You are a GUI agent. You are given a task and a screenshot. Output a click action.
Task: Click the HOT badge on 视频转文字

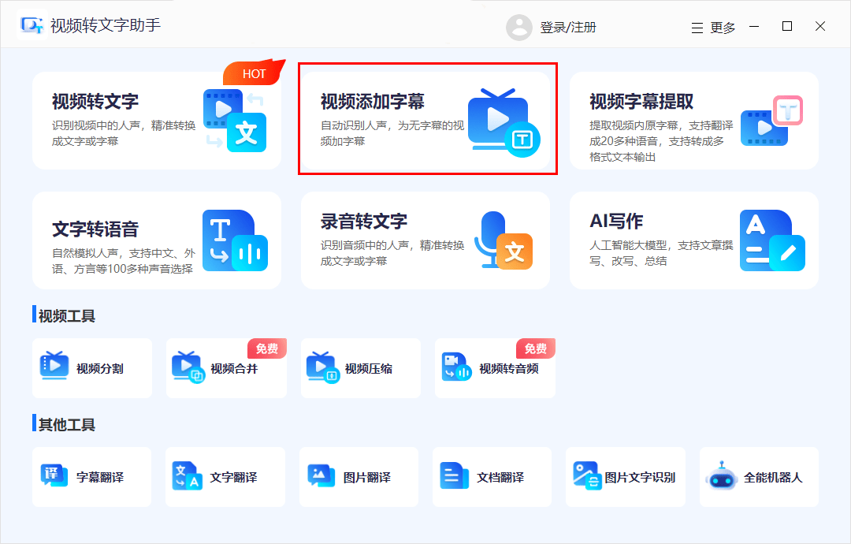click(x=254, y=73)
